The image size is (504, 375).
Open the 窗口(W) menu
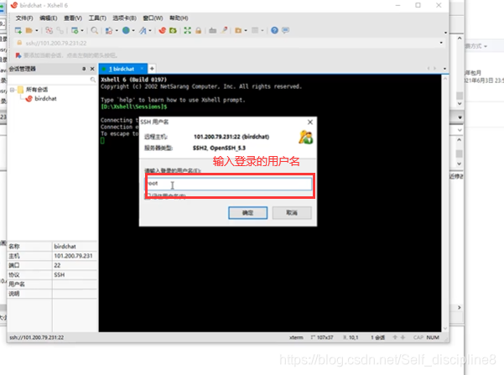[153, 18]
